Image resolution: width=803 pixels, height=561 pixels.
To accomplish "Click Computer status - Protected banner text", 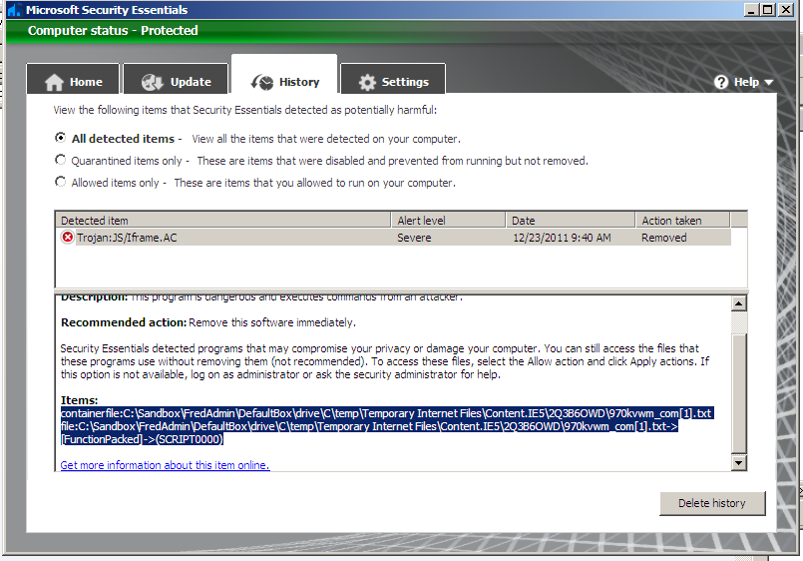I will click(113, 31).
